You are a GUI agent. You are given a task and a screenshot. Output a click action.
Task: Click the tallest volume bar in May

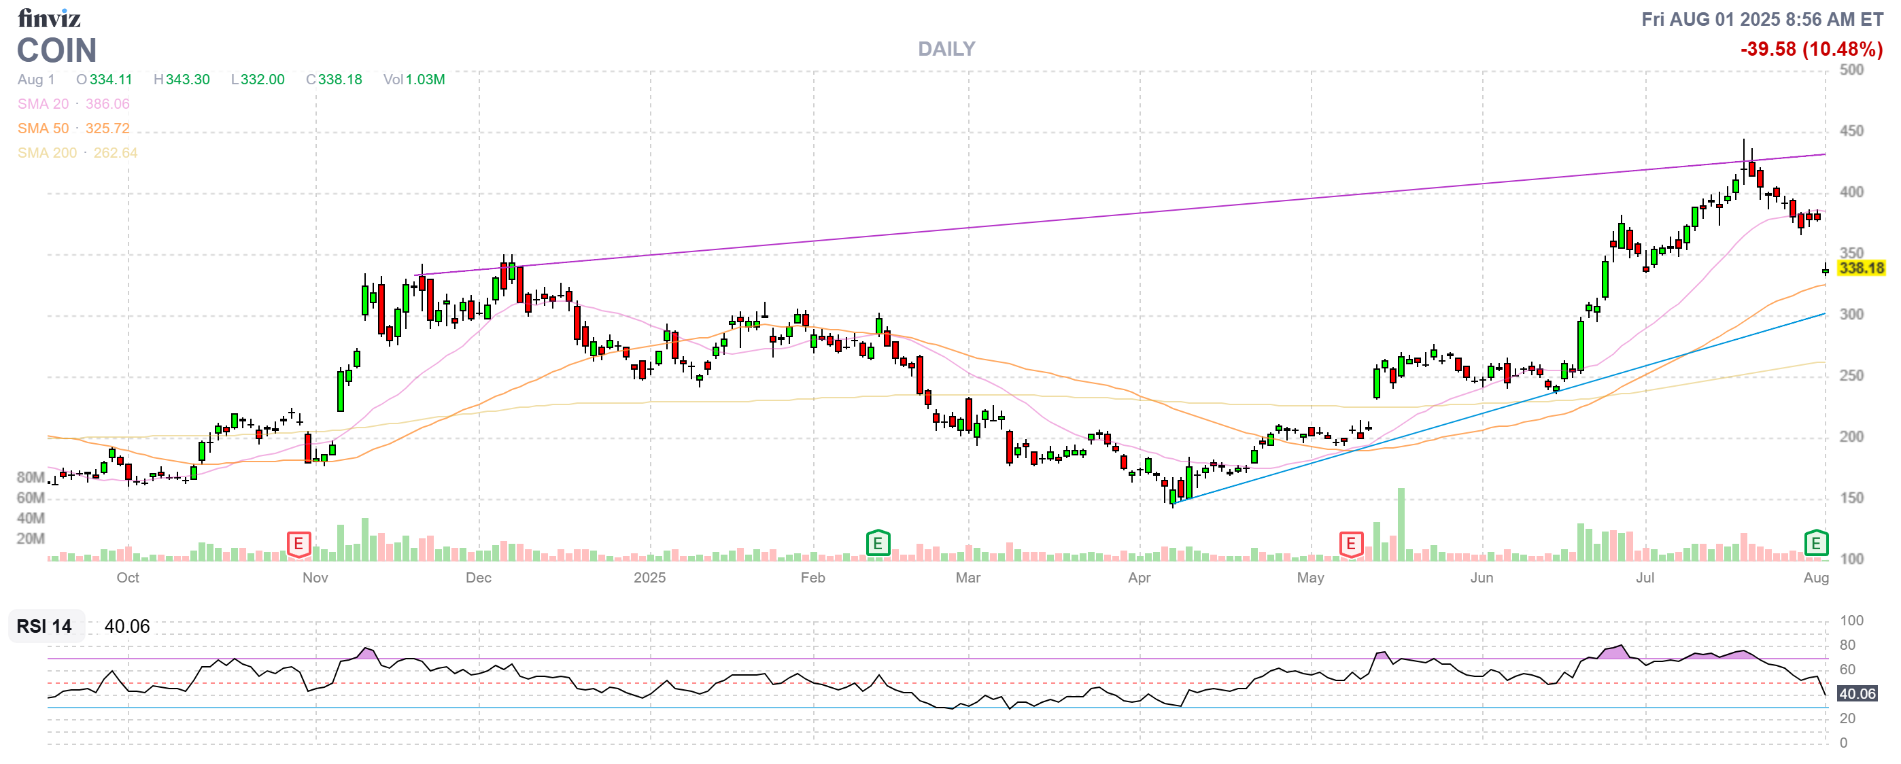coord(1401,523)
